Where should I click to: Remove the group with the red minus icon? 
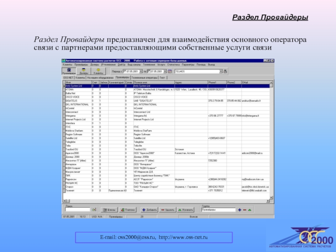(244, 209)
